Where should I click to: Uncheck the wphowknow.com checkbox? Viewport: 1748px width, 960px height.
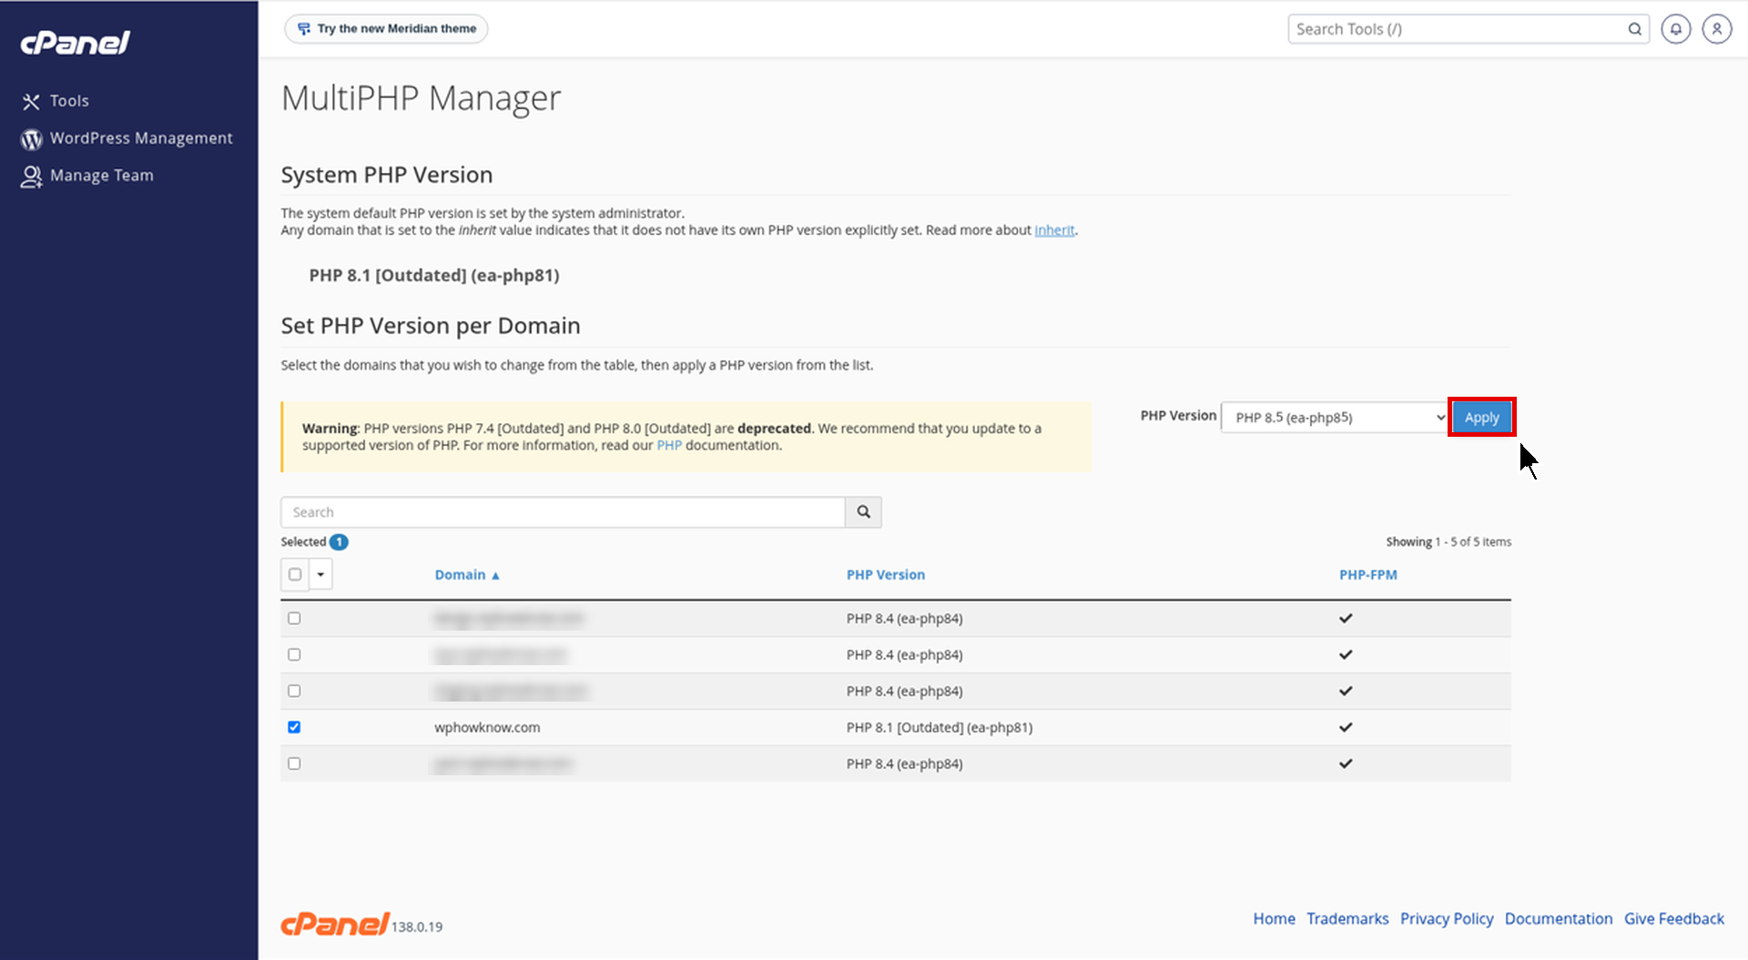click(294, 728)
